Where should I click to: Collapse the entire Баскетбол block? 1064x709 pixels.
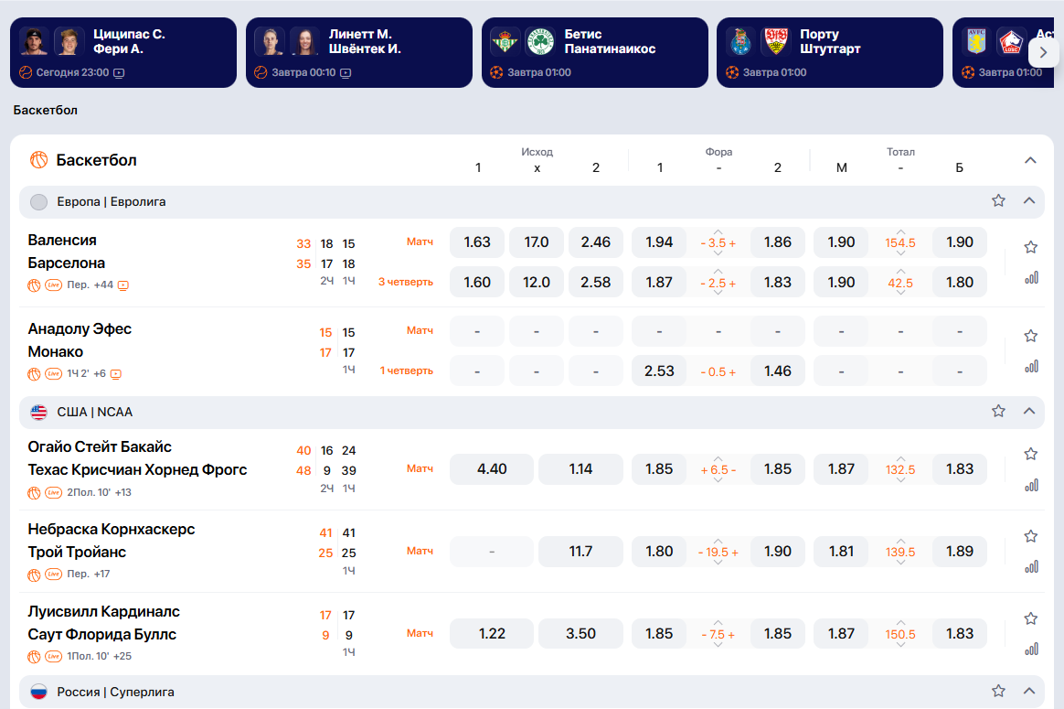(1030, 160)
